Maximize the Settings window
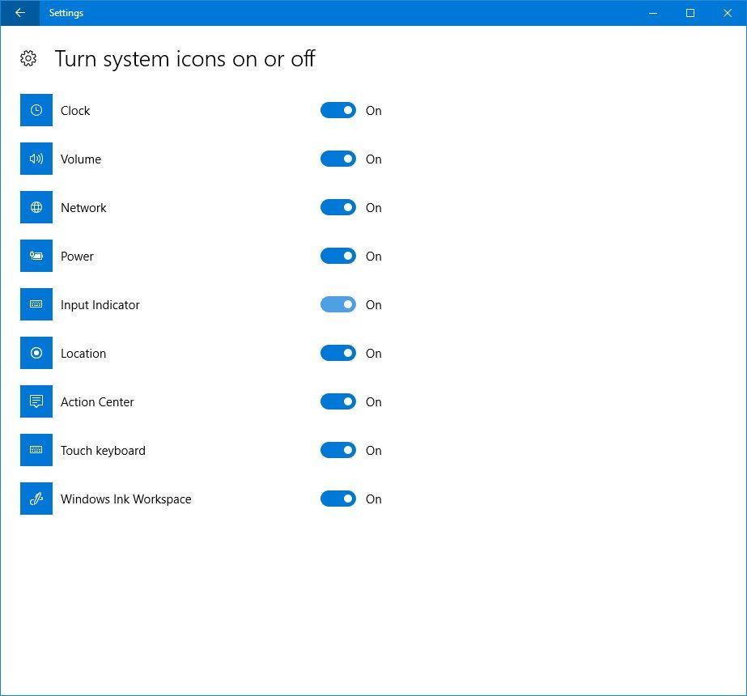 (x=690, y=13)
